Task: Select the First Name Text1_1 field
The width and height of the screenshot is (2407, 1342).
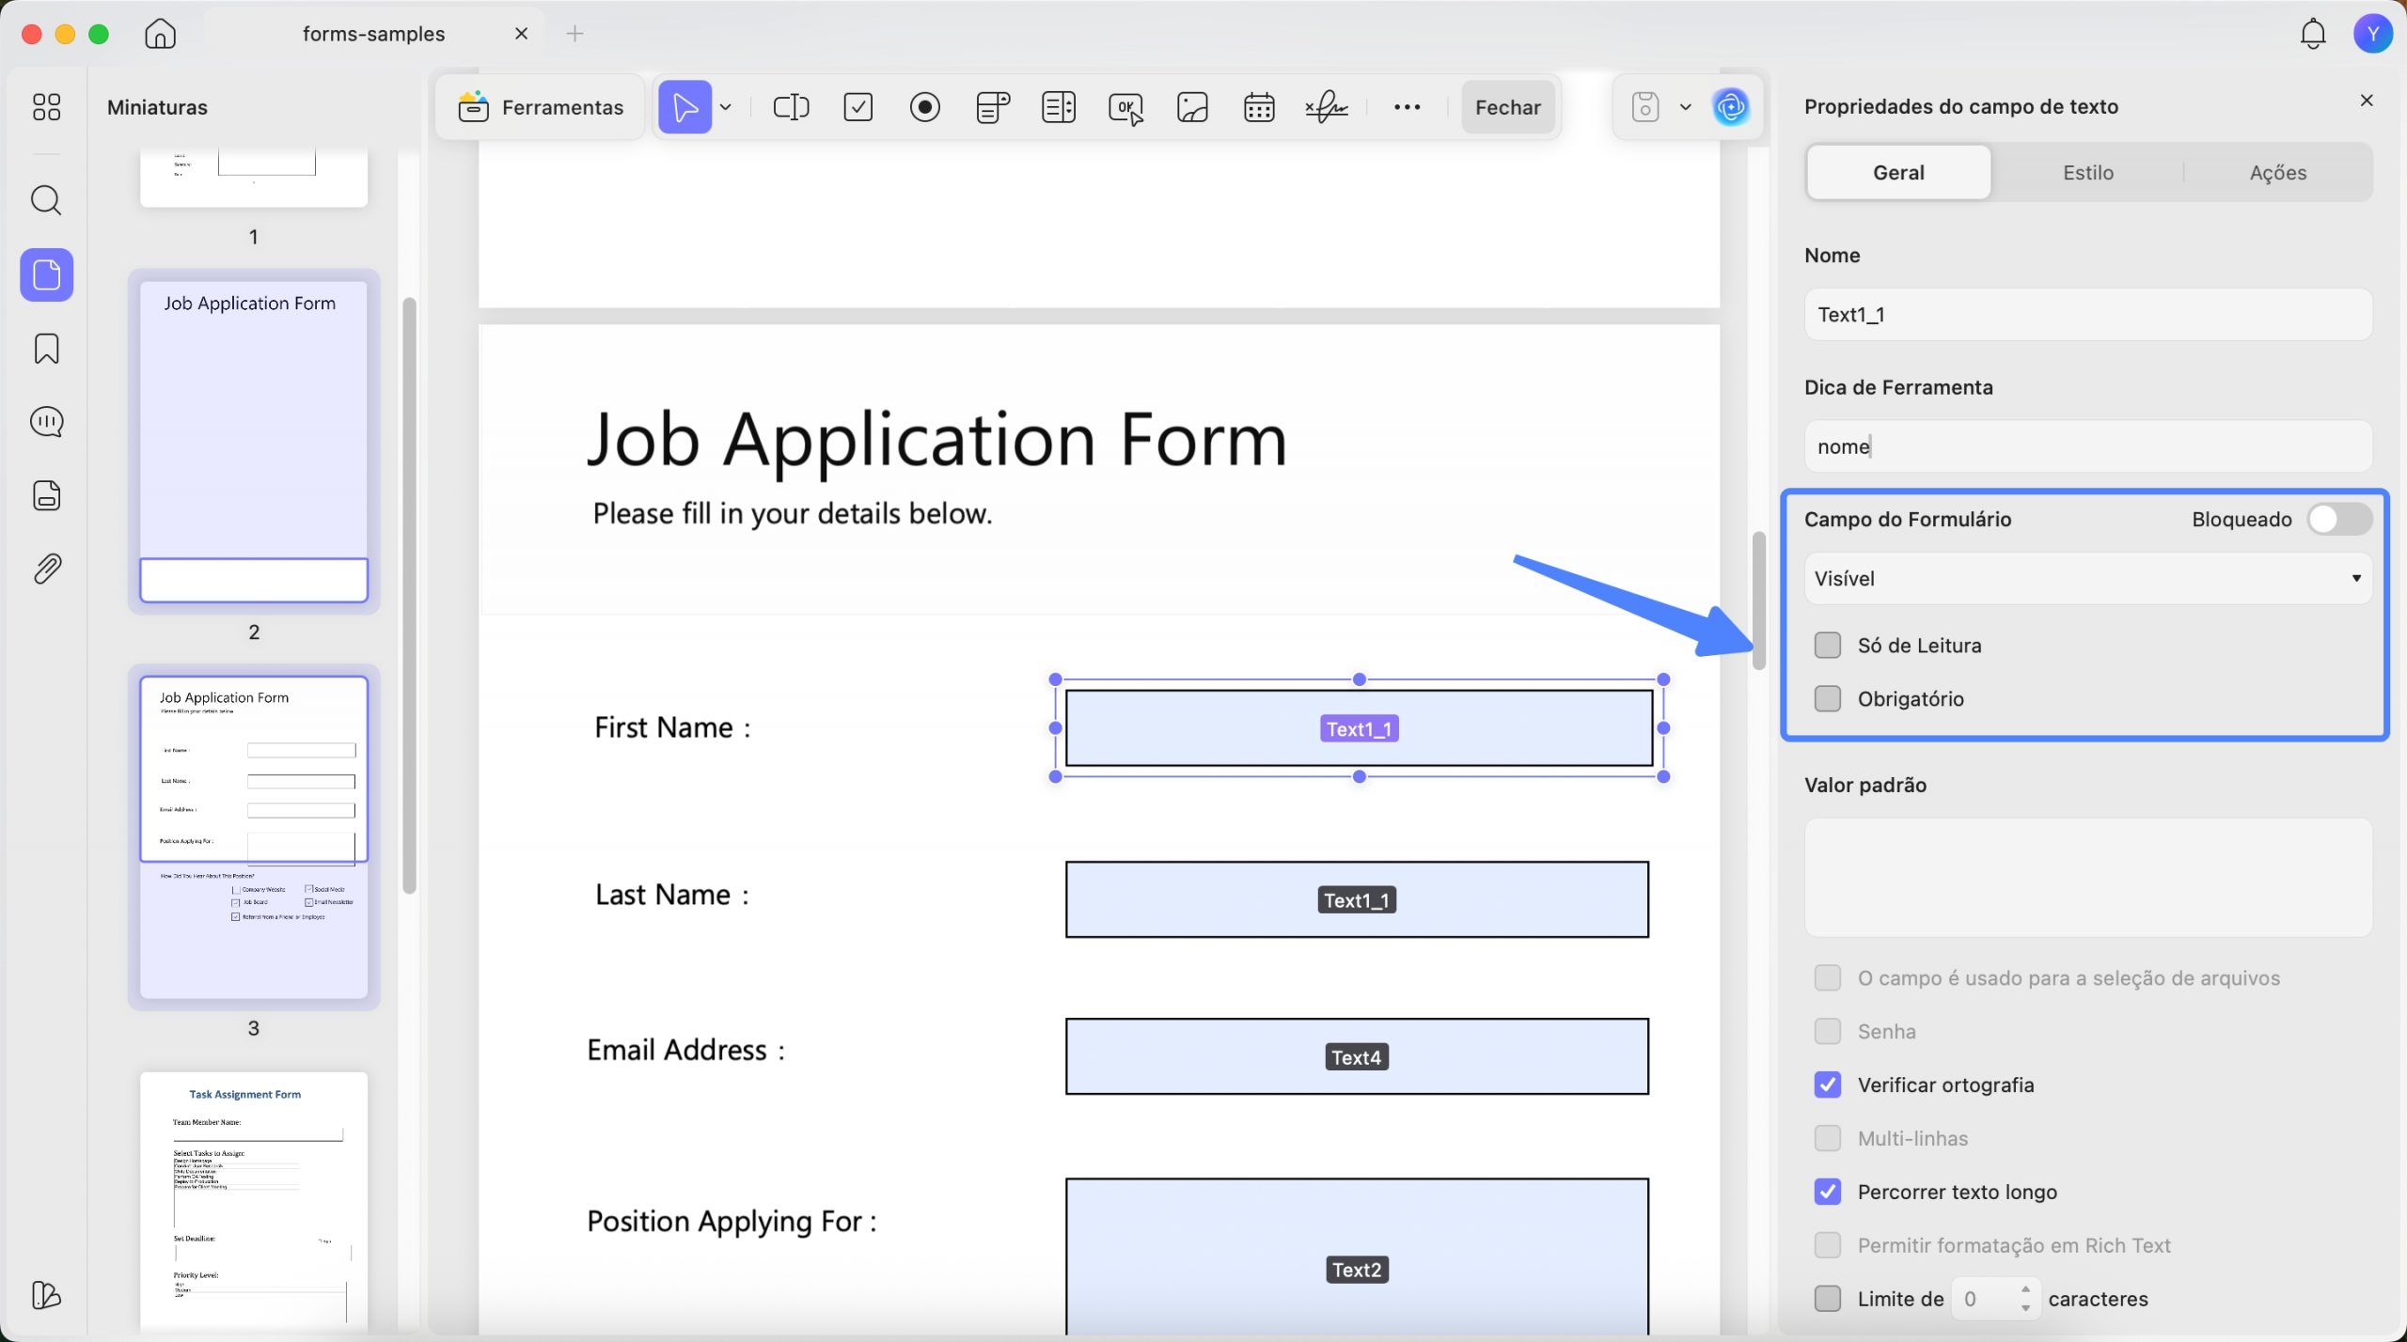Action: 1359,728
